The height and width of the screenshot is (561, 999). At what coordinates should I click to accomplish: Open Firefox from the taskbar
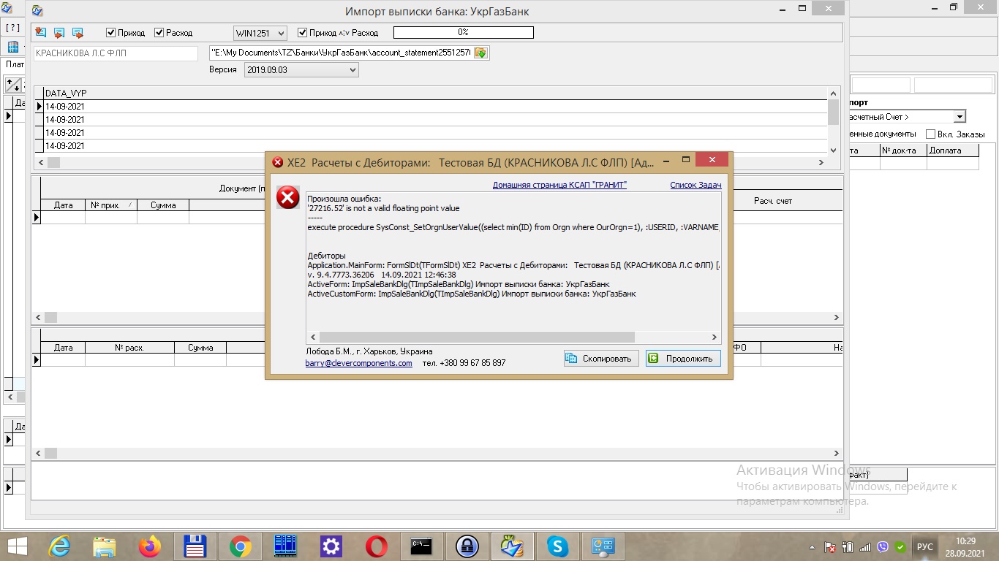pyautogui.click(x=150, y=546)
